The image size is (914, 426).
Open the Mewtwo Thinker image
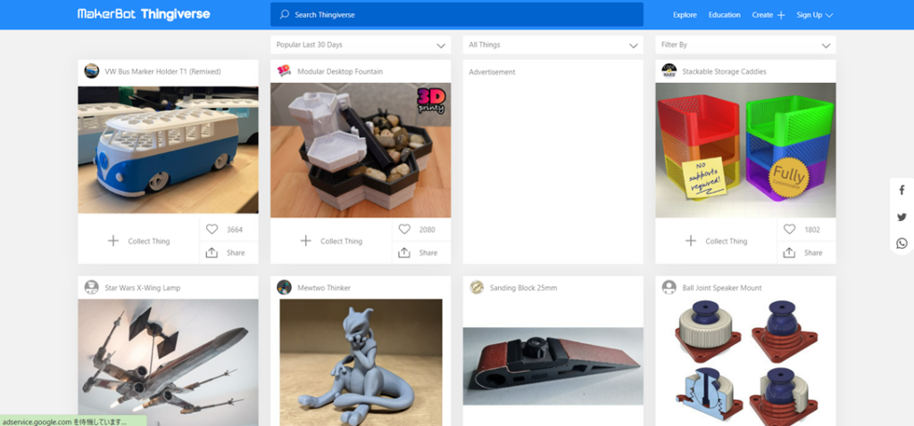tap(361, 363)
